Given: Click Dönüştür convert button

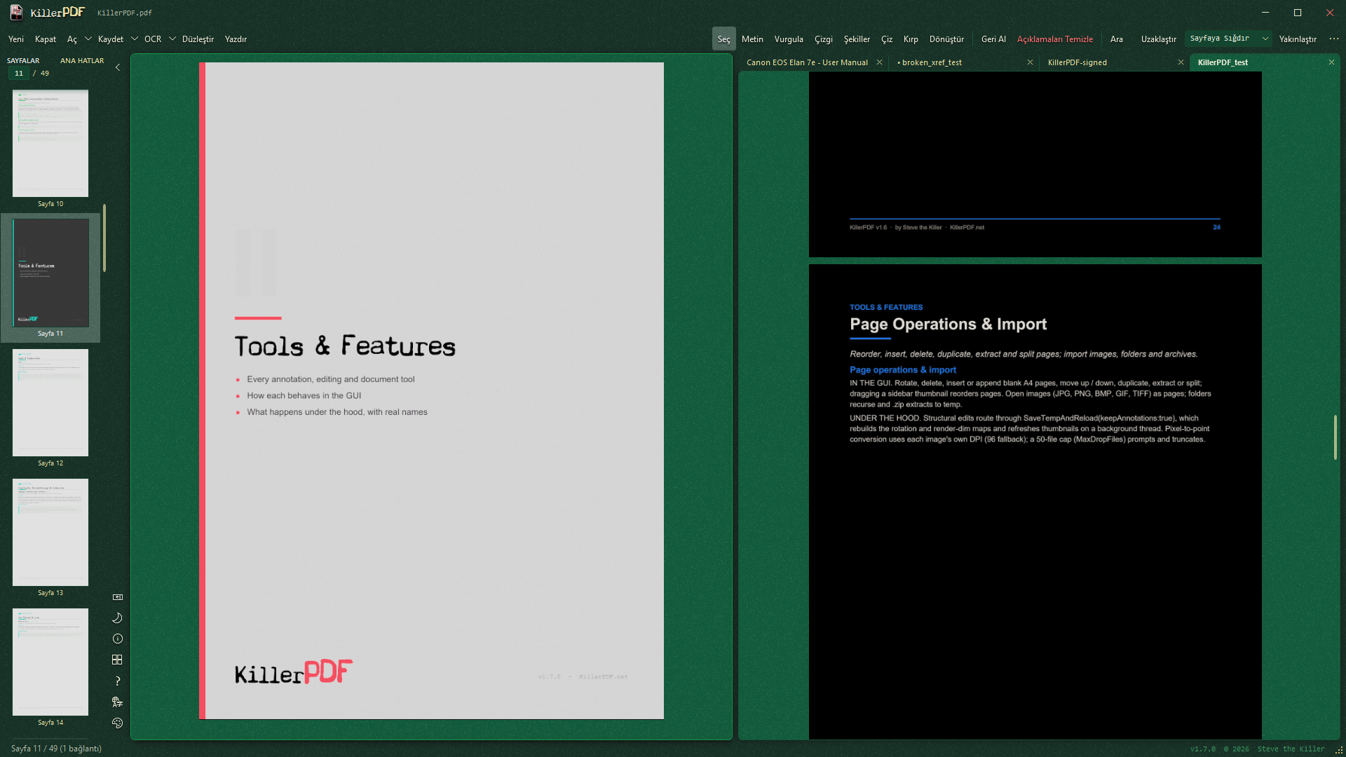Looking at the screenshot, I should click(x=946, y=39).
